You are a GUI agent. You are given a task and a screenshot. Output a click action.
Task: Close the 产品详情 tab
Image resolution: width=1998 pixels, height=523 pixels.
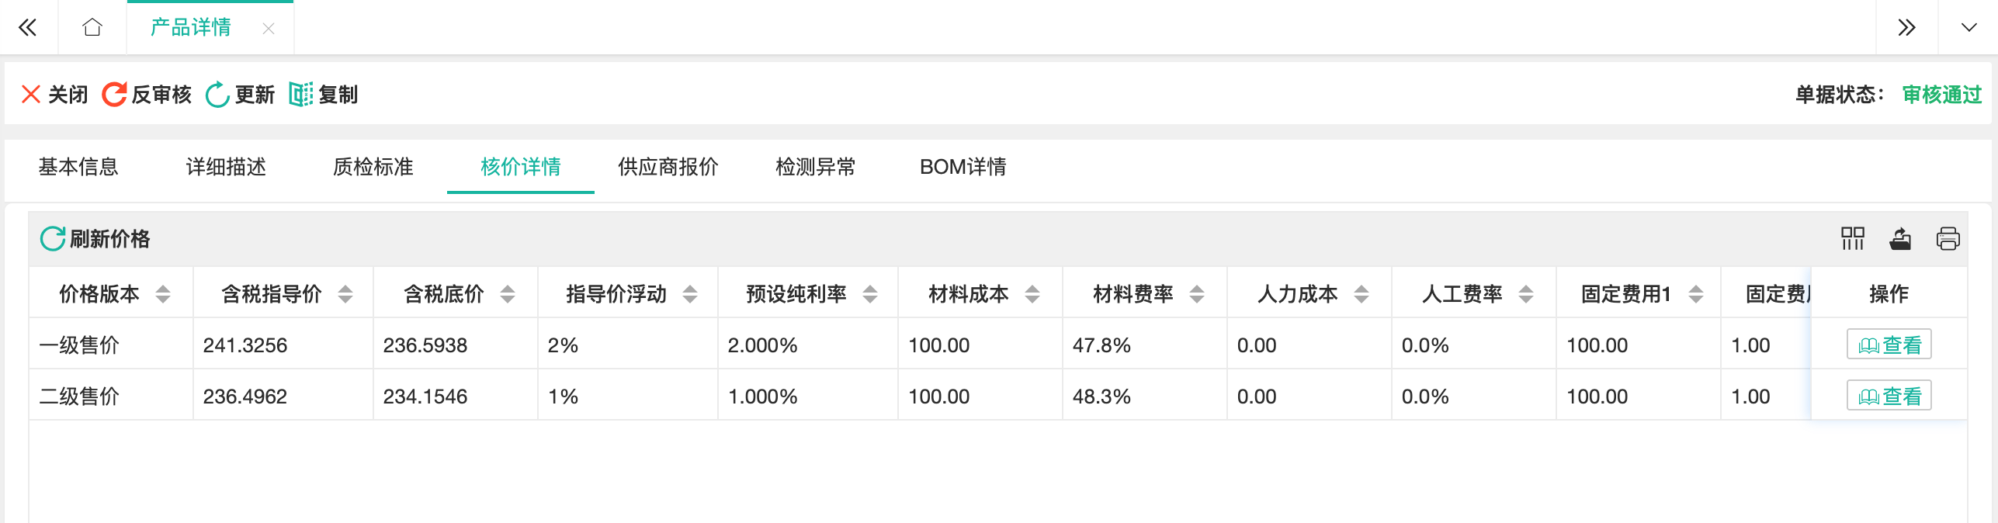tap(269, 29)
